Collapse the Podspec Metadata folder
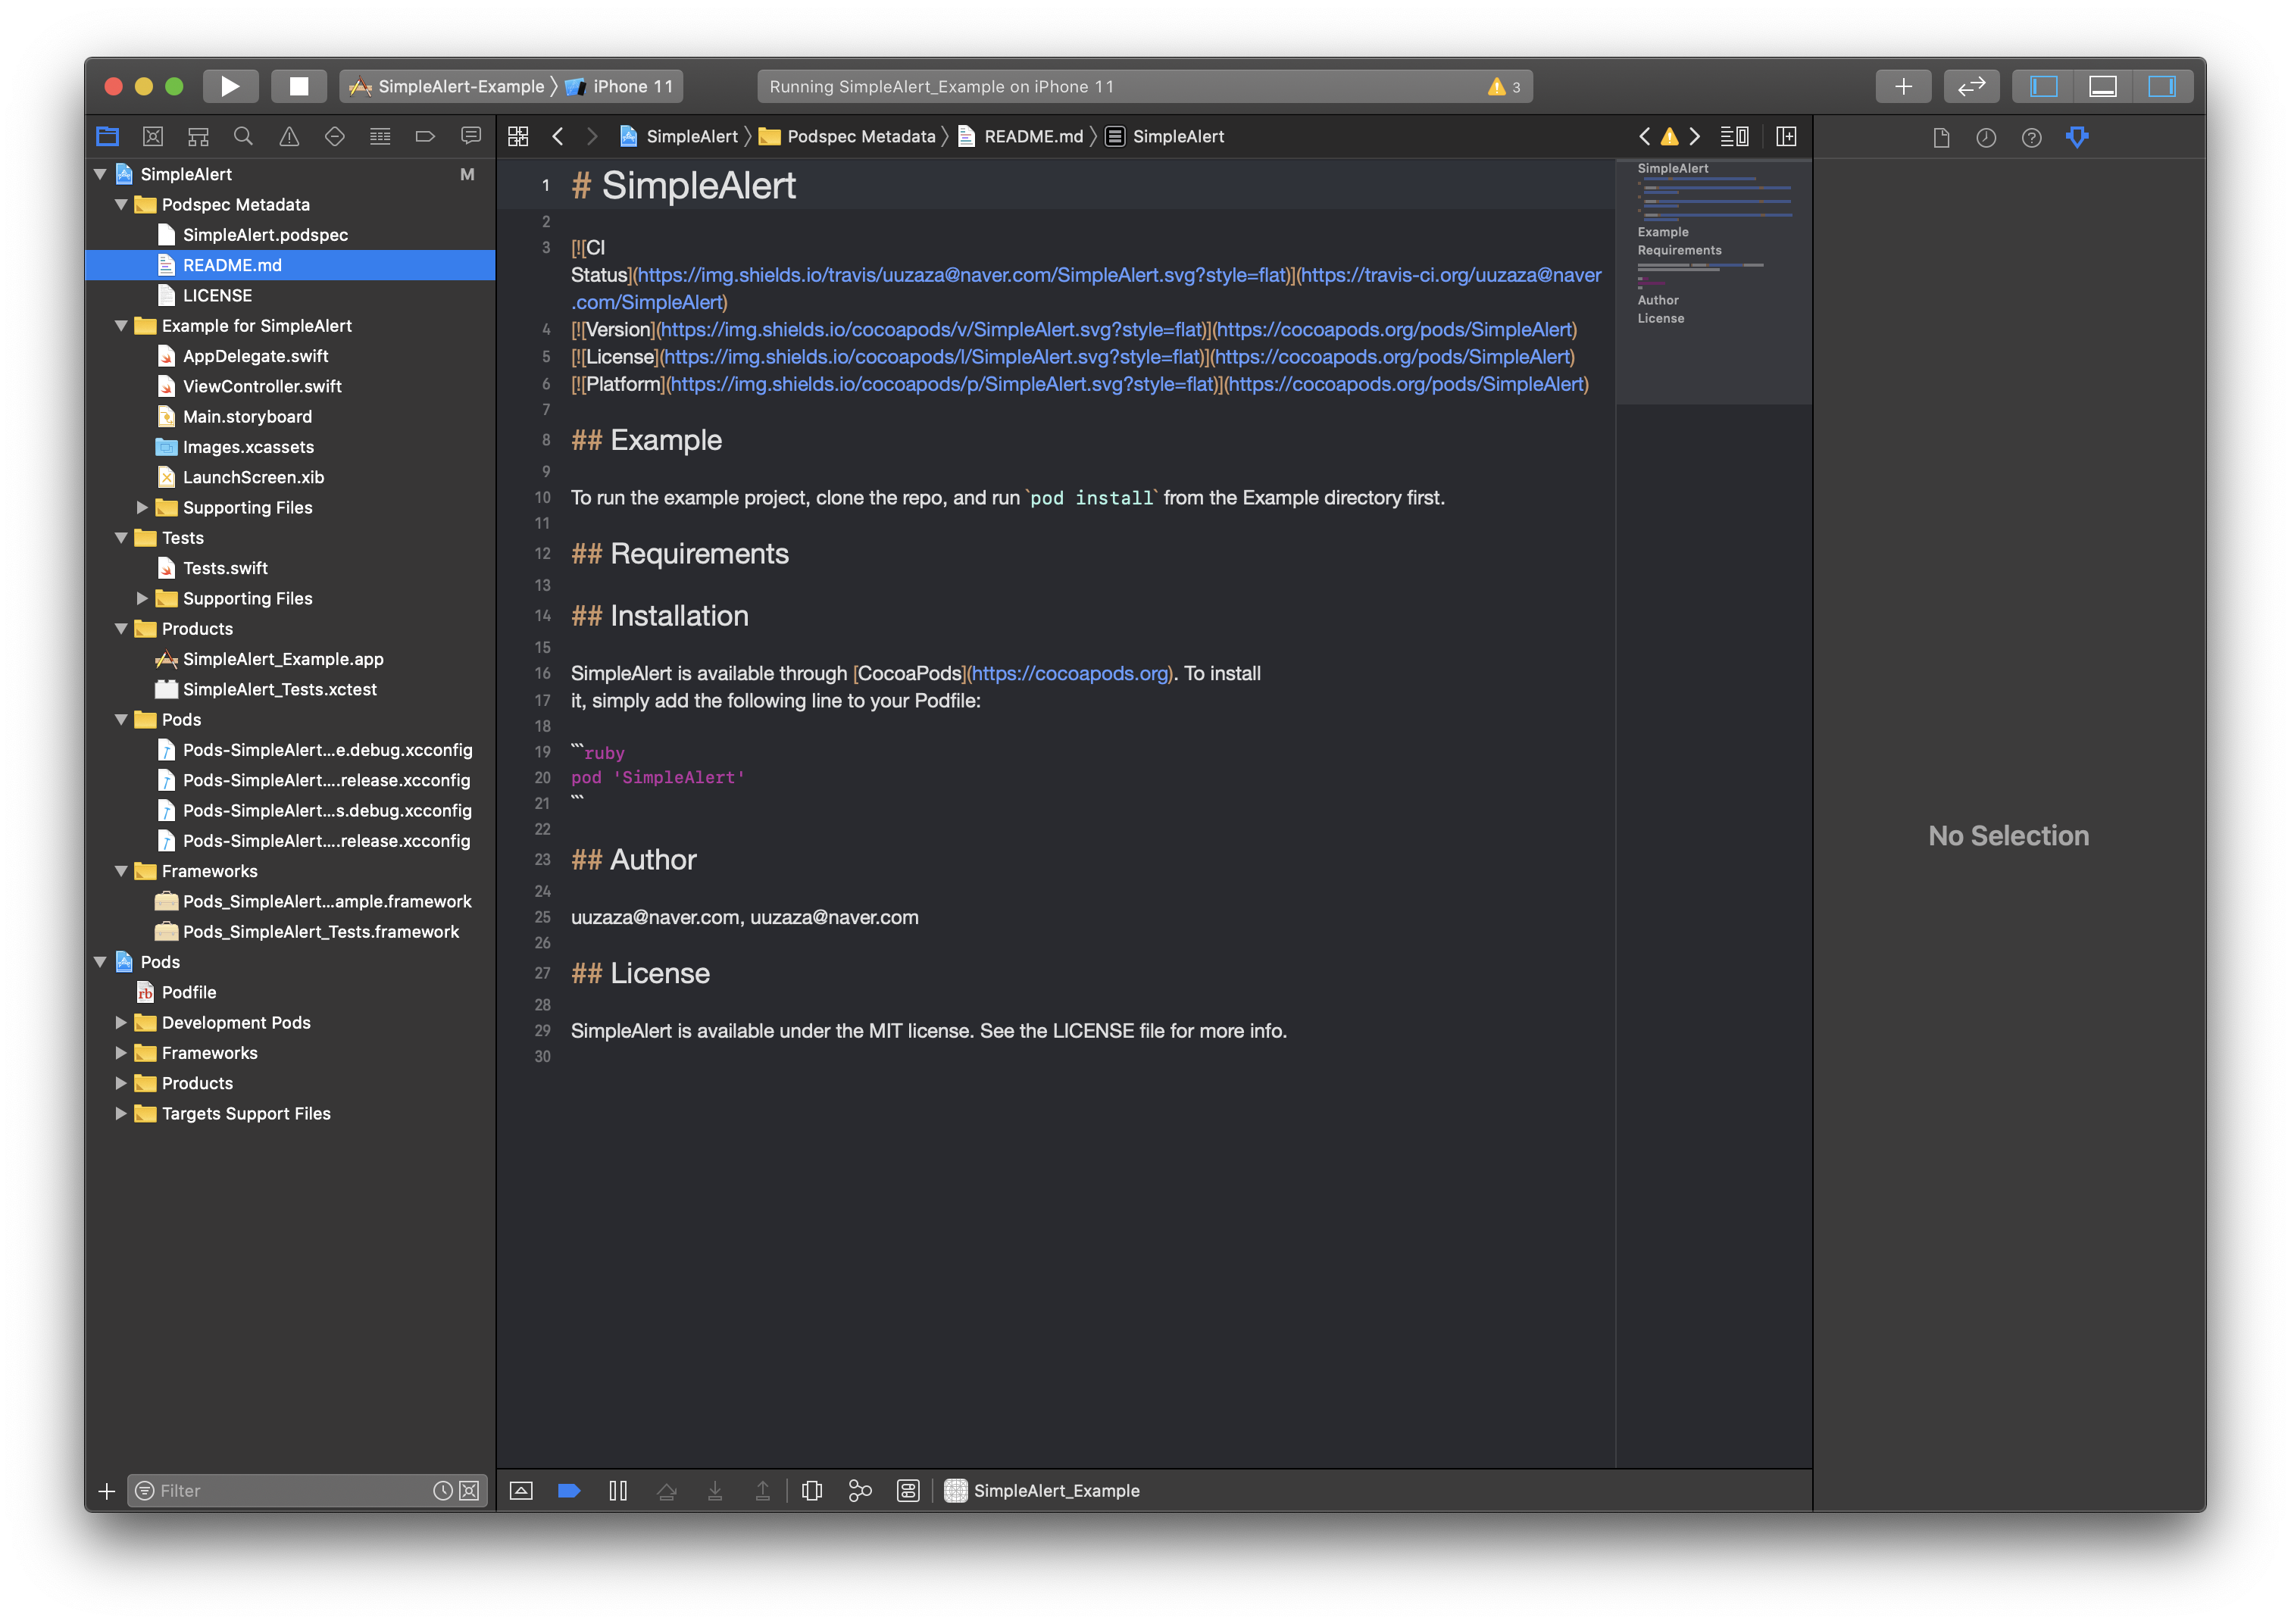This screenshot has width=2291, height=1624. (121, 204)
